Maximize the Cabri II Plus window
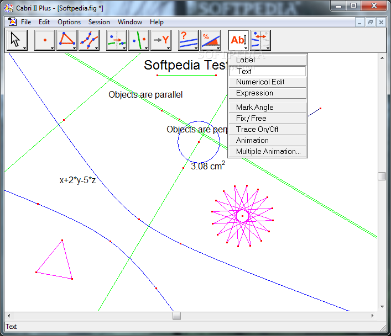Image resolution: width=391 pixels, height=336 pixels. [x=353, y=6]
